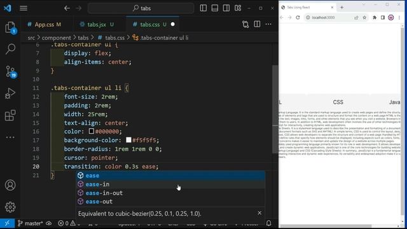Open the VS Code hamburger menu
Screen dimensions: 407x229
point(24,8)
